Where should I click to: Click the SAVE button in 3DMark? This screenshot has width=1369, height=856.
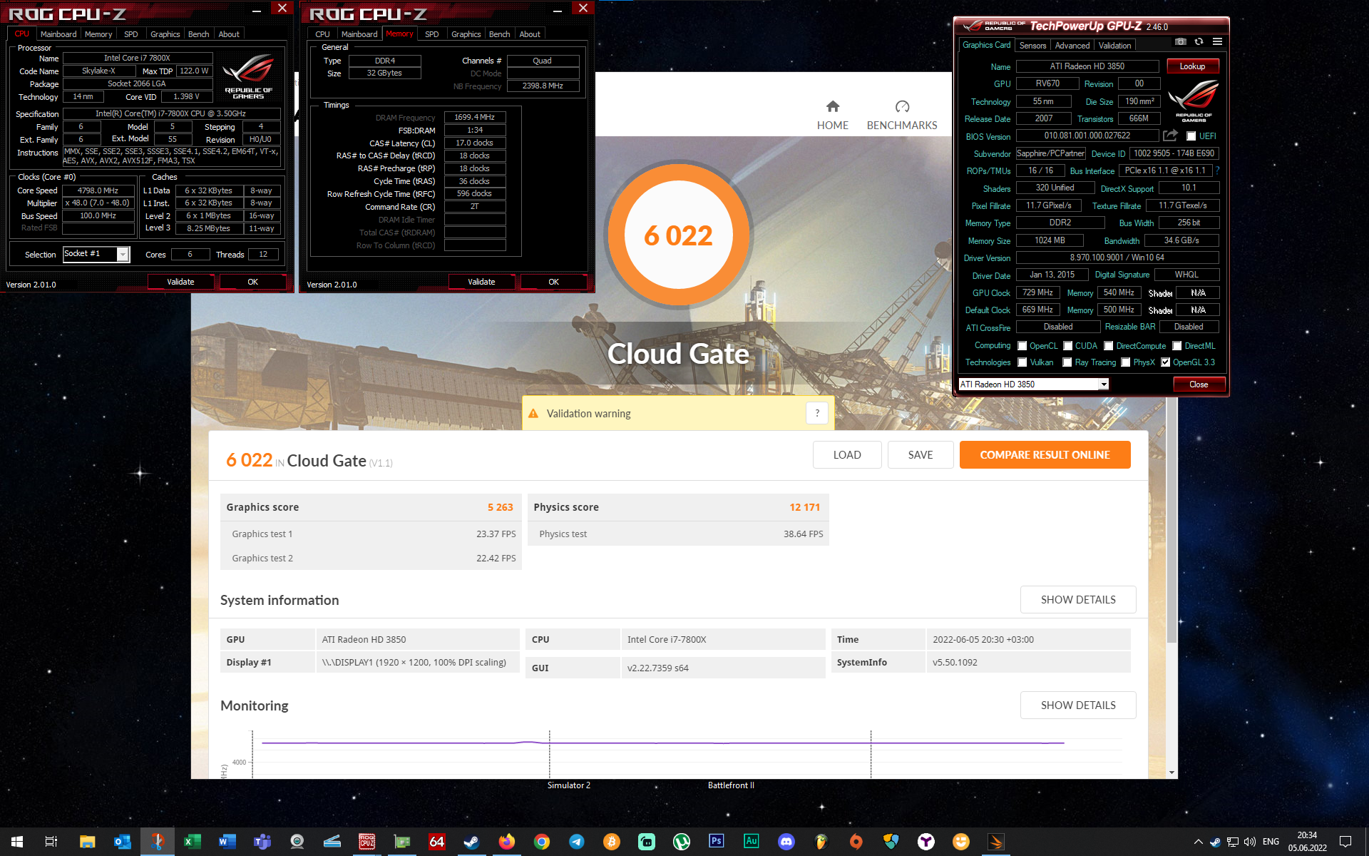[x=921, y=455]
